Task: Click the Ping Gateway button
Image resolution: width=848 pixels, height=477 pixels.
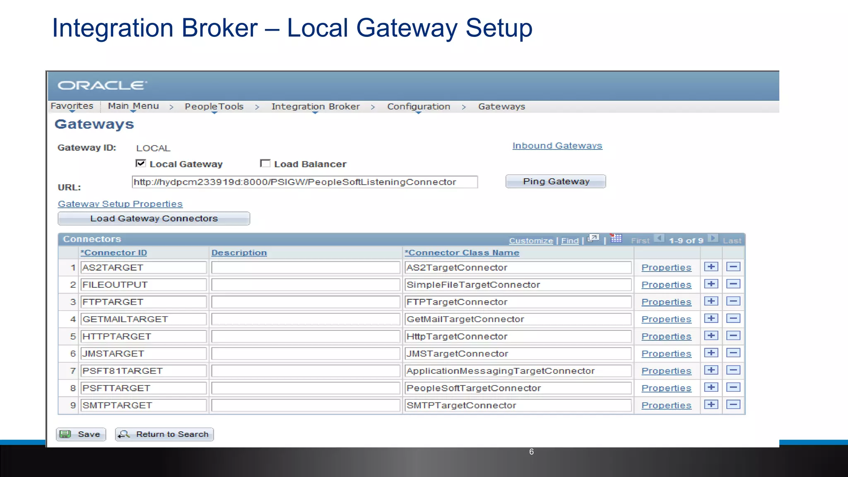Action: click(x=556, y=181)
